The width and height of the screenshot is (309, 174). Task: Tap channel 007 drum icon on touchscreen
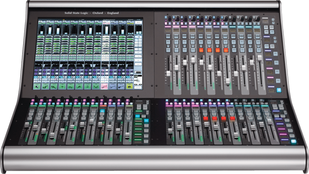pyautogui.click(x=88, y=86)
